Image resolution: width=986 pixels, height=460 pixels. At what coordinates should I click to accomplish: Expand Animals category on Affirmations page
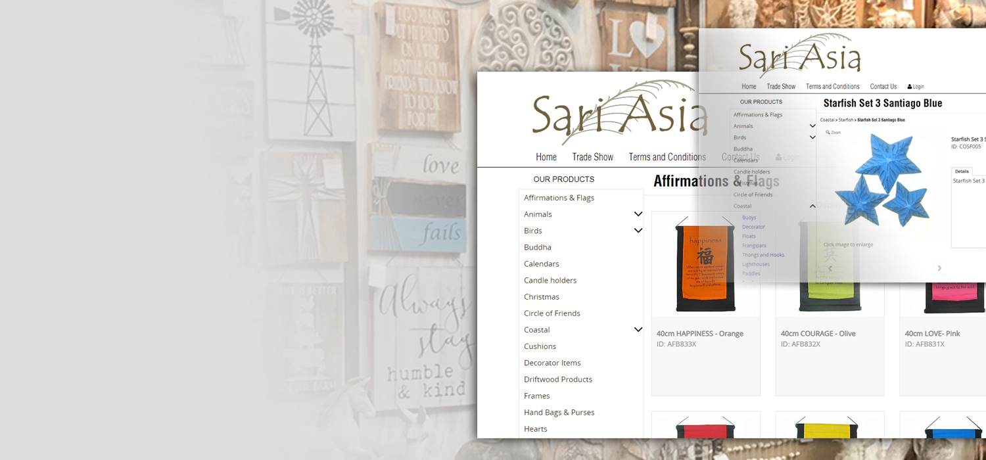click(x=638, y=214)
